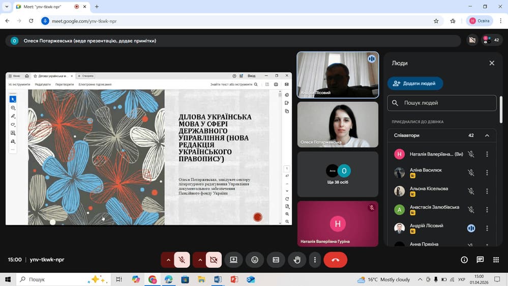The width and height of the screenshot is (508, 286).
Task: Collapse the Співавтори participants section
Action: tap(487, 135)
